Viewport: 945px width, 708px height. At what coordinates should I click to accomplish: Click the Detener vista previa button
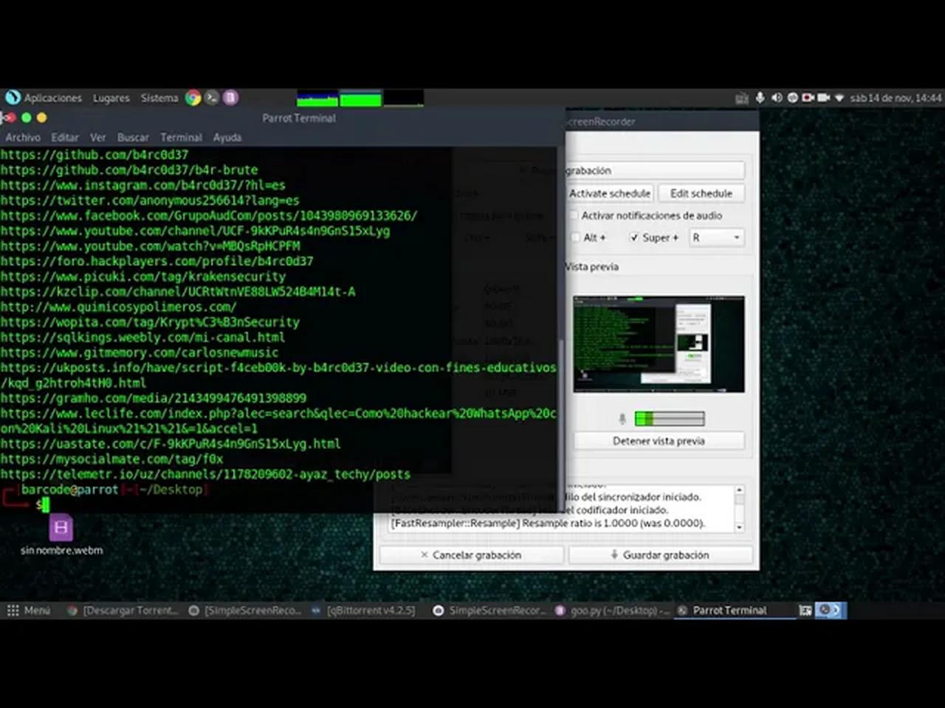658,440
